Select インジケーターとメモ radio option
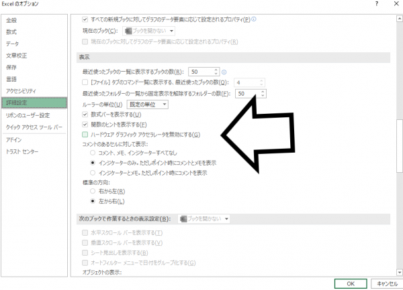This screenshot has width=403, height=290. [x=93, y=173]
